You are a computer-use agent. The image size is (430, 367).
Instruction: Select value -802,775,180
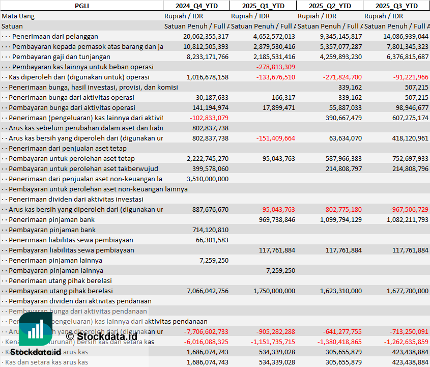pyautogui.click(x=342, y=209)
